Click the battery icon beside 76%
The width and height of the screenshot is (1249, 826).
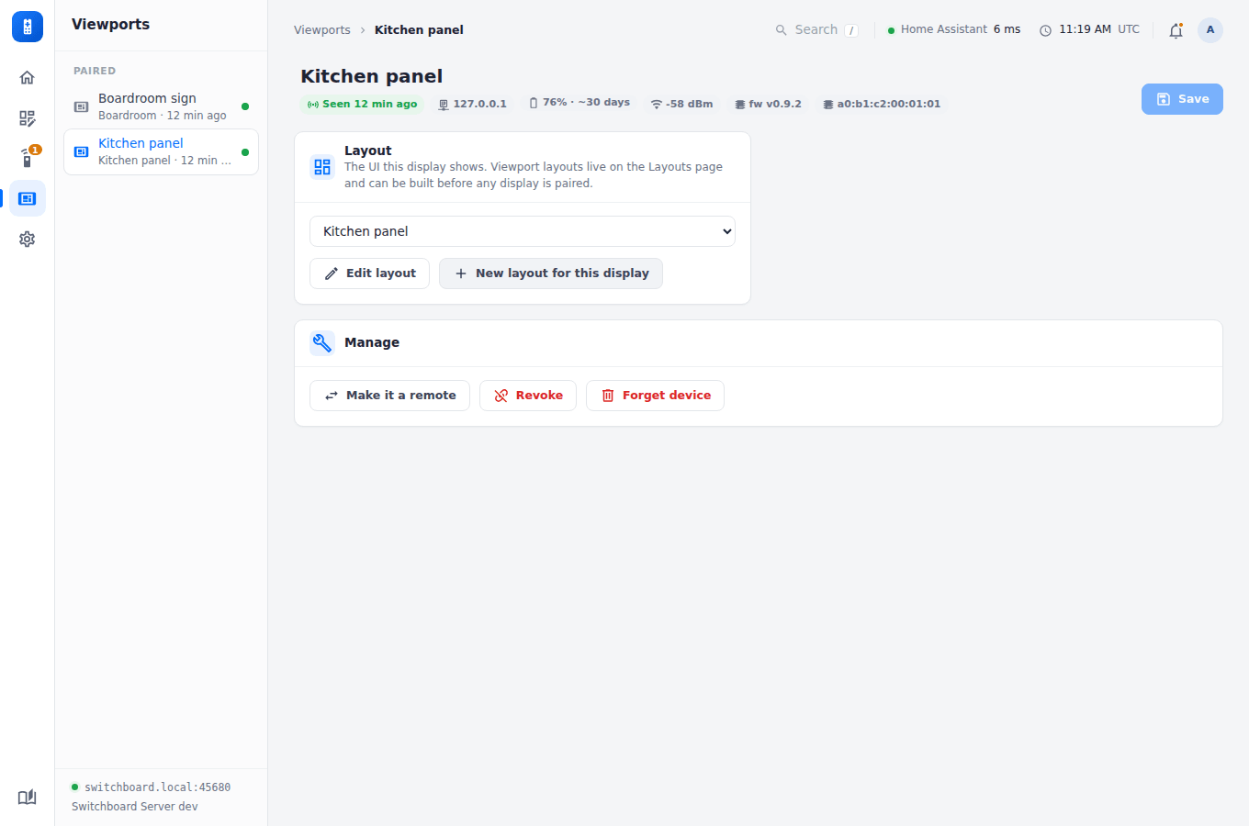click(x=534, y=103)
